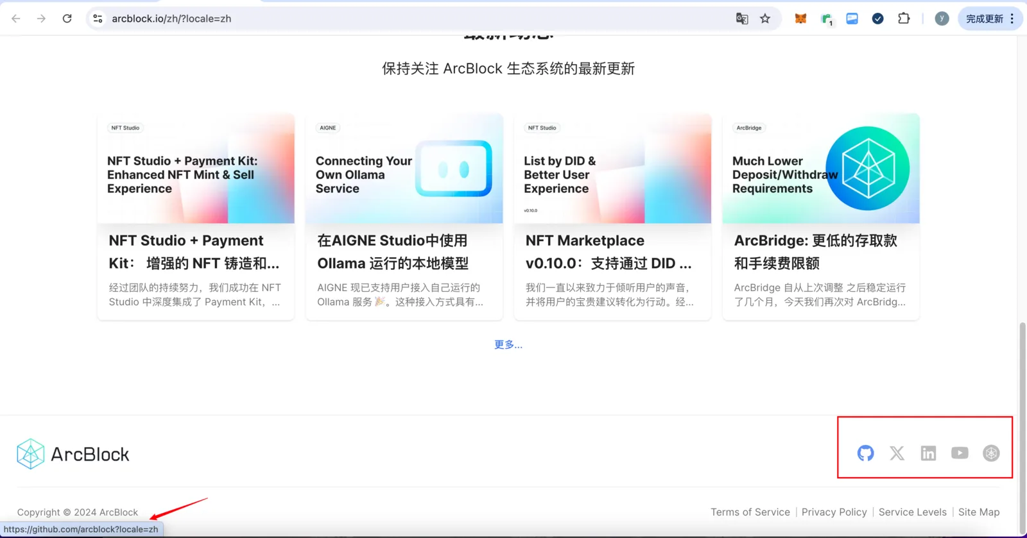
Task: Open the GitHub icon in the footer
Action: [865, 453]
